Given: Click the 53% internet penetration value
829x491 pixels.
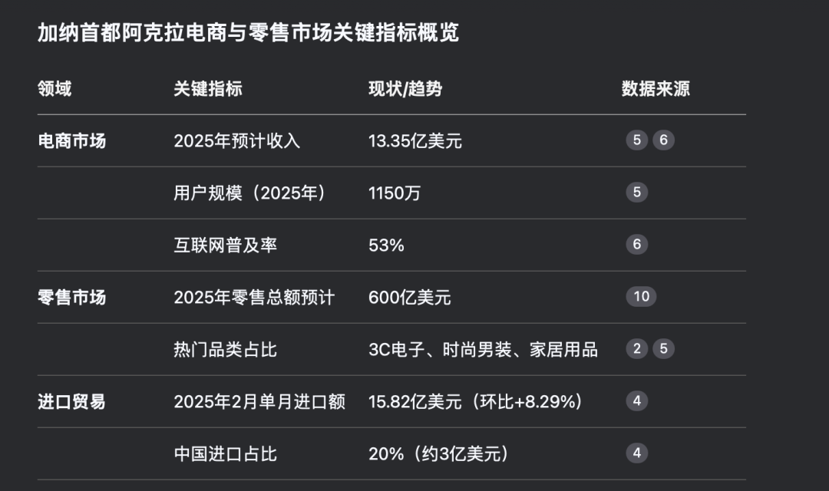Looking at the screenshot, I should tap(386, 245).
